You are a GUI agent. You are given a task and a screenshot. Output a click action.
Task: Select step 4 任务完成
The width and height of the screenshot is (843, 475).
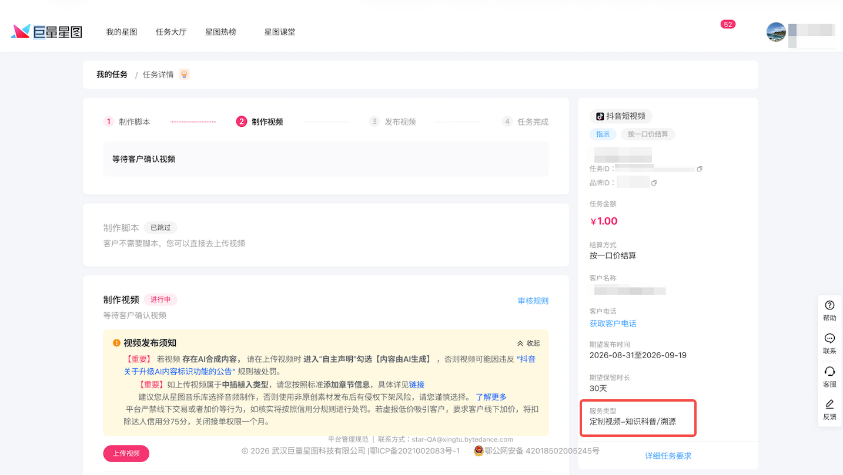point(526,122)
